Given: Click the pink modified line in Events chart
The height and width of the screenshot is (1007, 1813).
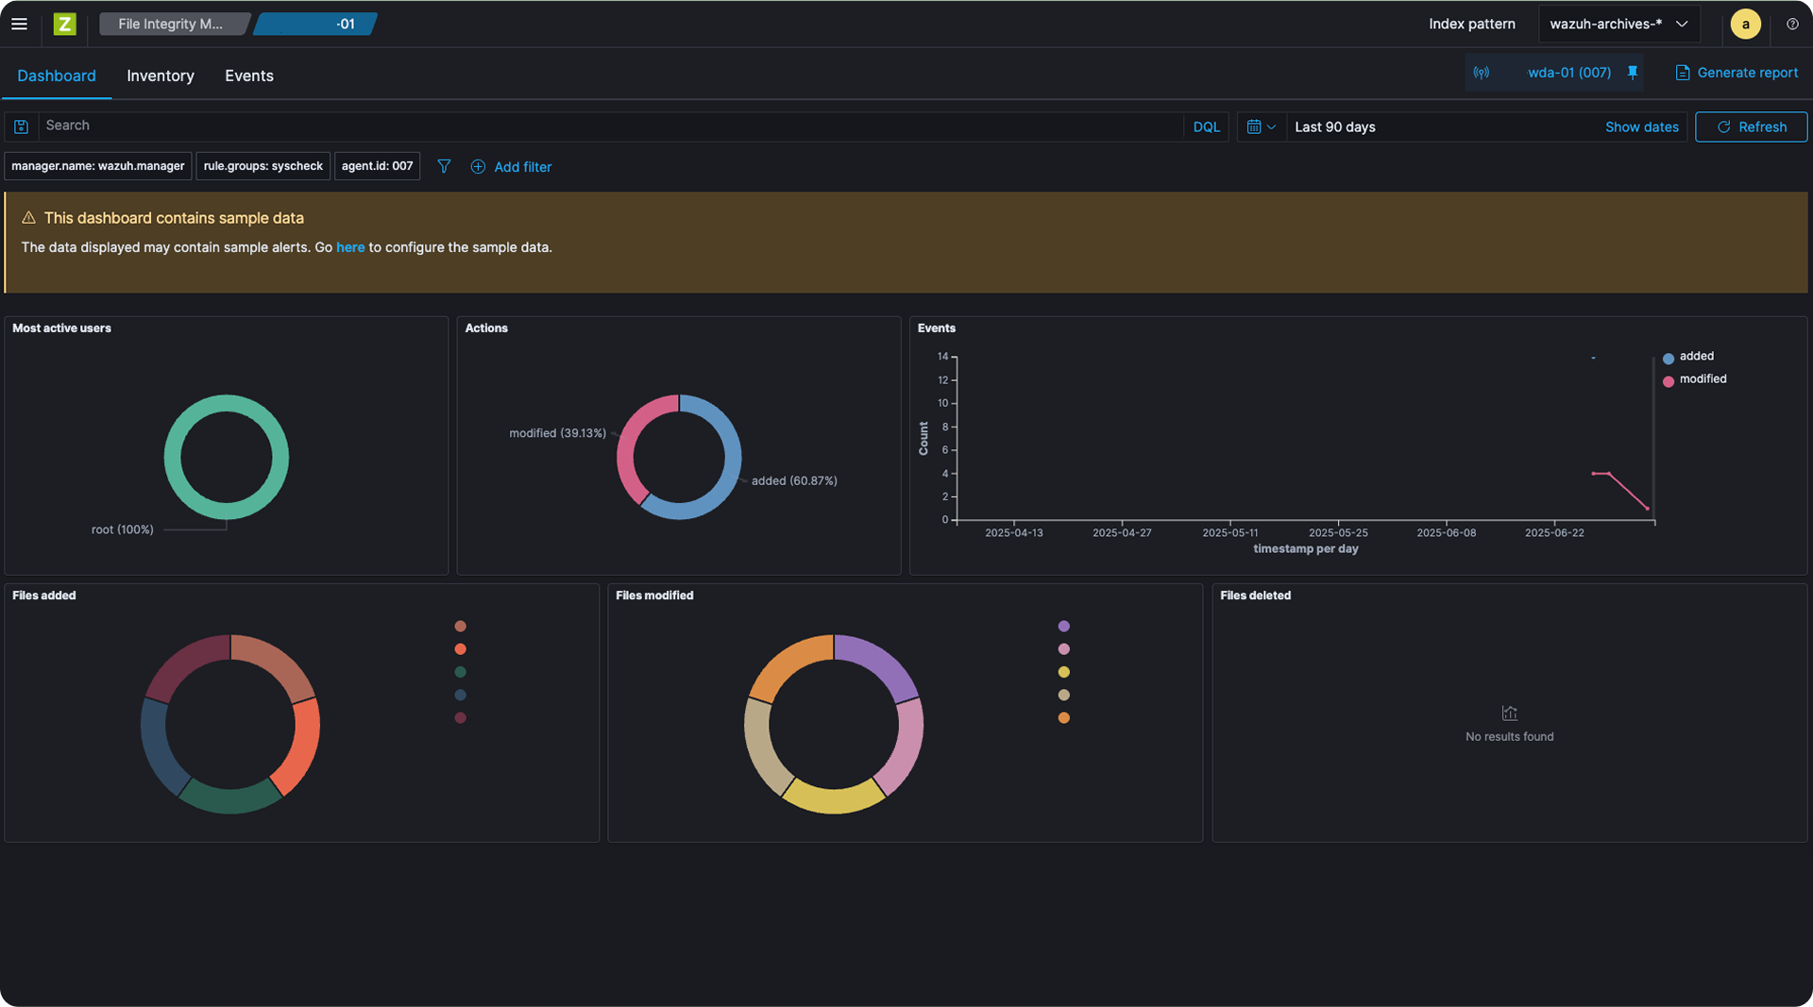Looking at the screenshot, I should [x=1627, y=490].
